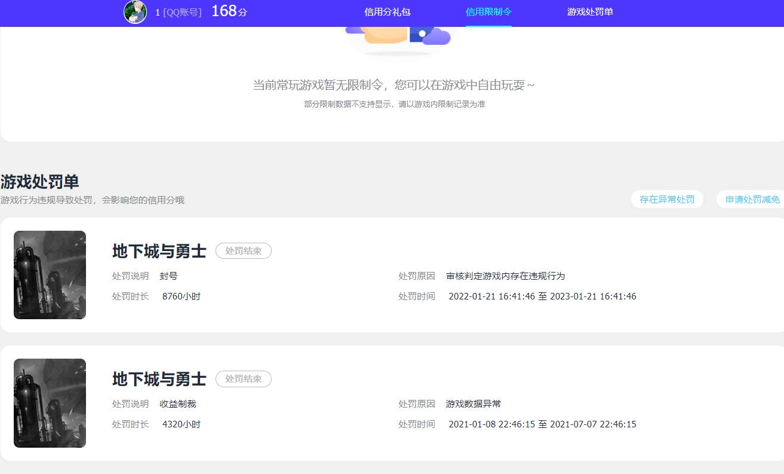Click the second grayscale game thumbnail
The height and width of the screenshot is (474, 784).
click(50, 403)
